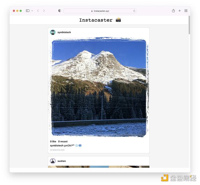
Task: Click the lock icon in the address bar
Action: (x=92, y=11)
